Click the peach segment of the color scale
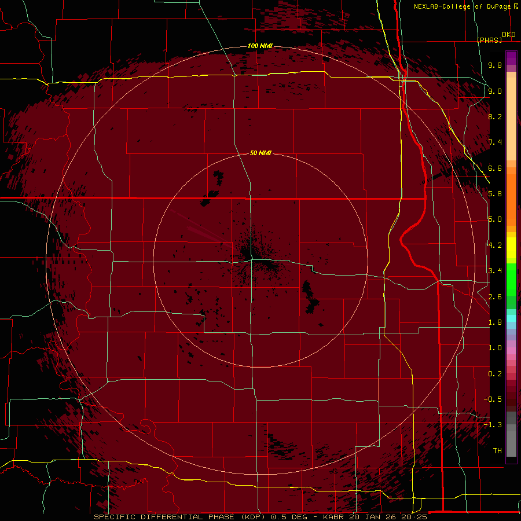Image resolution: width=521 pixels, height=521 pixels. tap(511, 119)
